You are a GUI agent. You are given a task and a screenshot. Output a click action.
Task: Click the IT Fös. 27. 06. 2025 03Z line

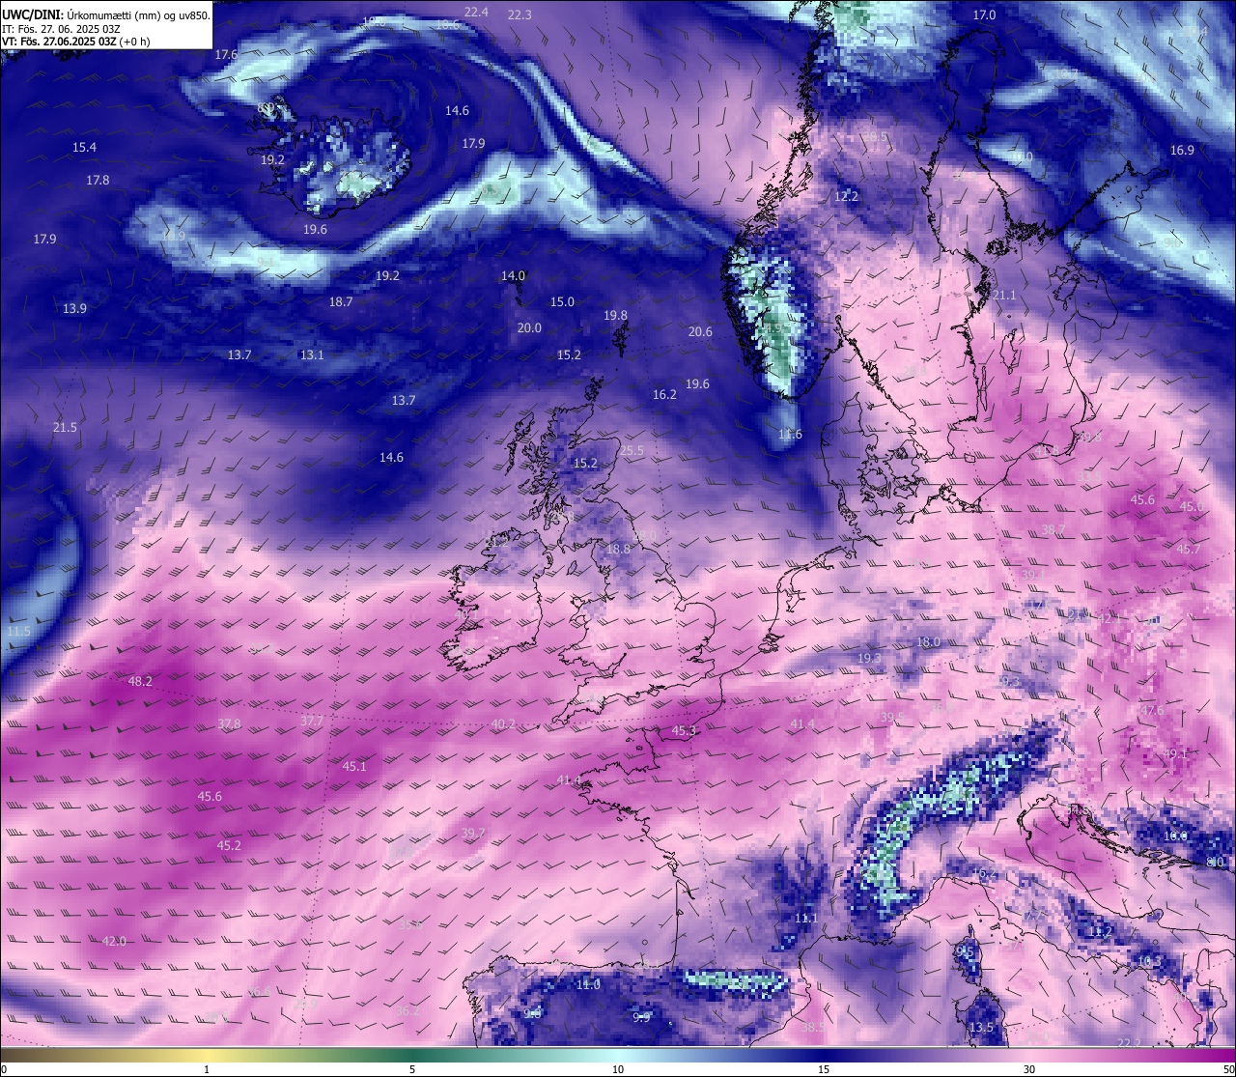(61, 29)
